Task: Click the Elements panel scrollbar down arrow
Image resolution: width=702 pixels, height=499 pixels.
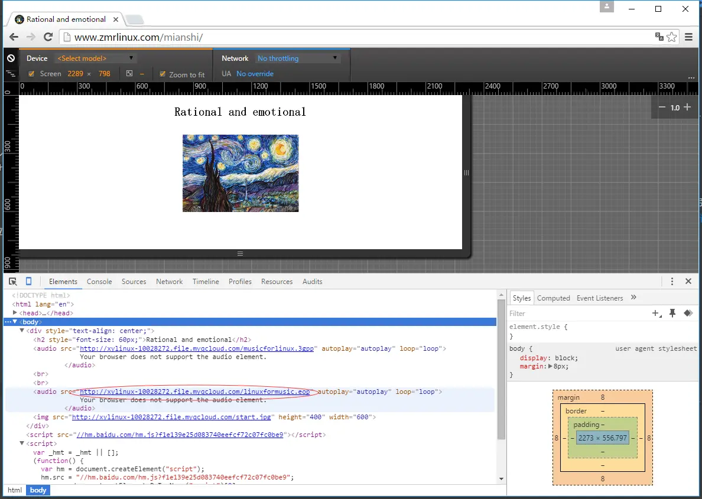Action: pyautogui.click(x=501, y=478)
